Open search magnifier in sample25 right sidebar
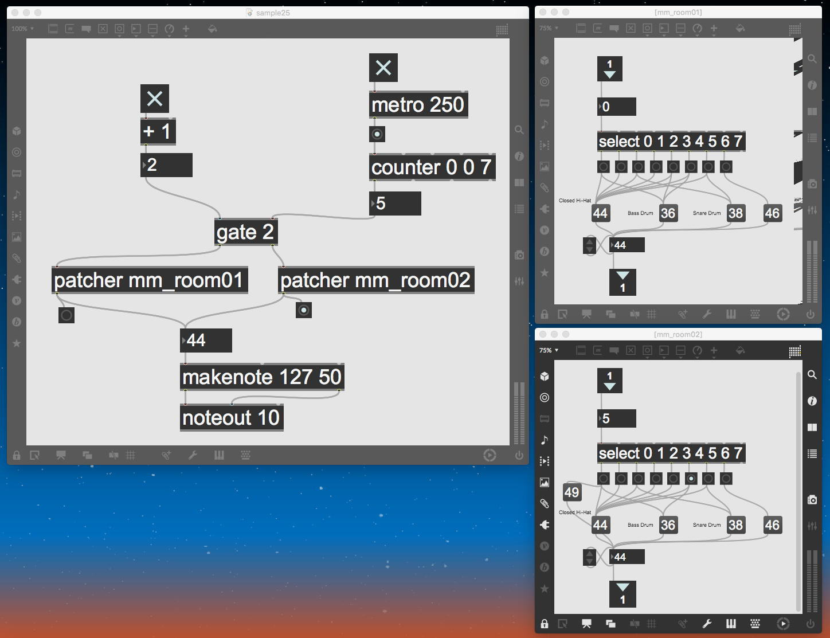The height and width of the screenshot is (638, 830). pos(519,130)
